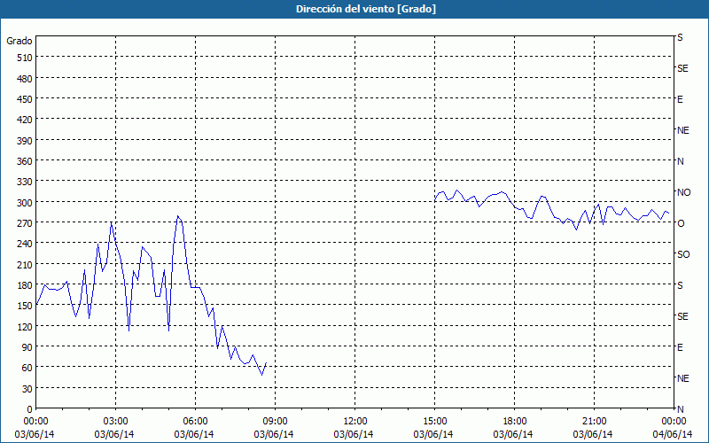Screen dimensions: 709x443
Task: Select the 'NE' compass label level with 390
Action: (682, 130)
